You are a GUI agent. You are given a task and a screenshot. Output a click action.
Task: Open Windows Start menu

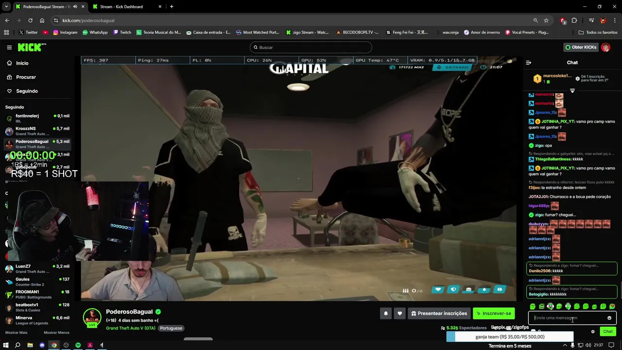[6, 345]
